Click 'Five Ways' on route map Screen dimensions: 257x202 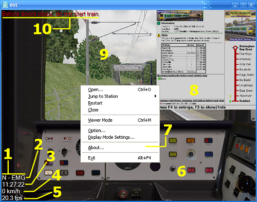pos(245,54)
